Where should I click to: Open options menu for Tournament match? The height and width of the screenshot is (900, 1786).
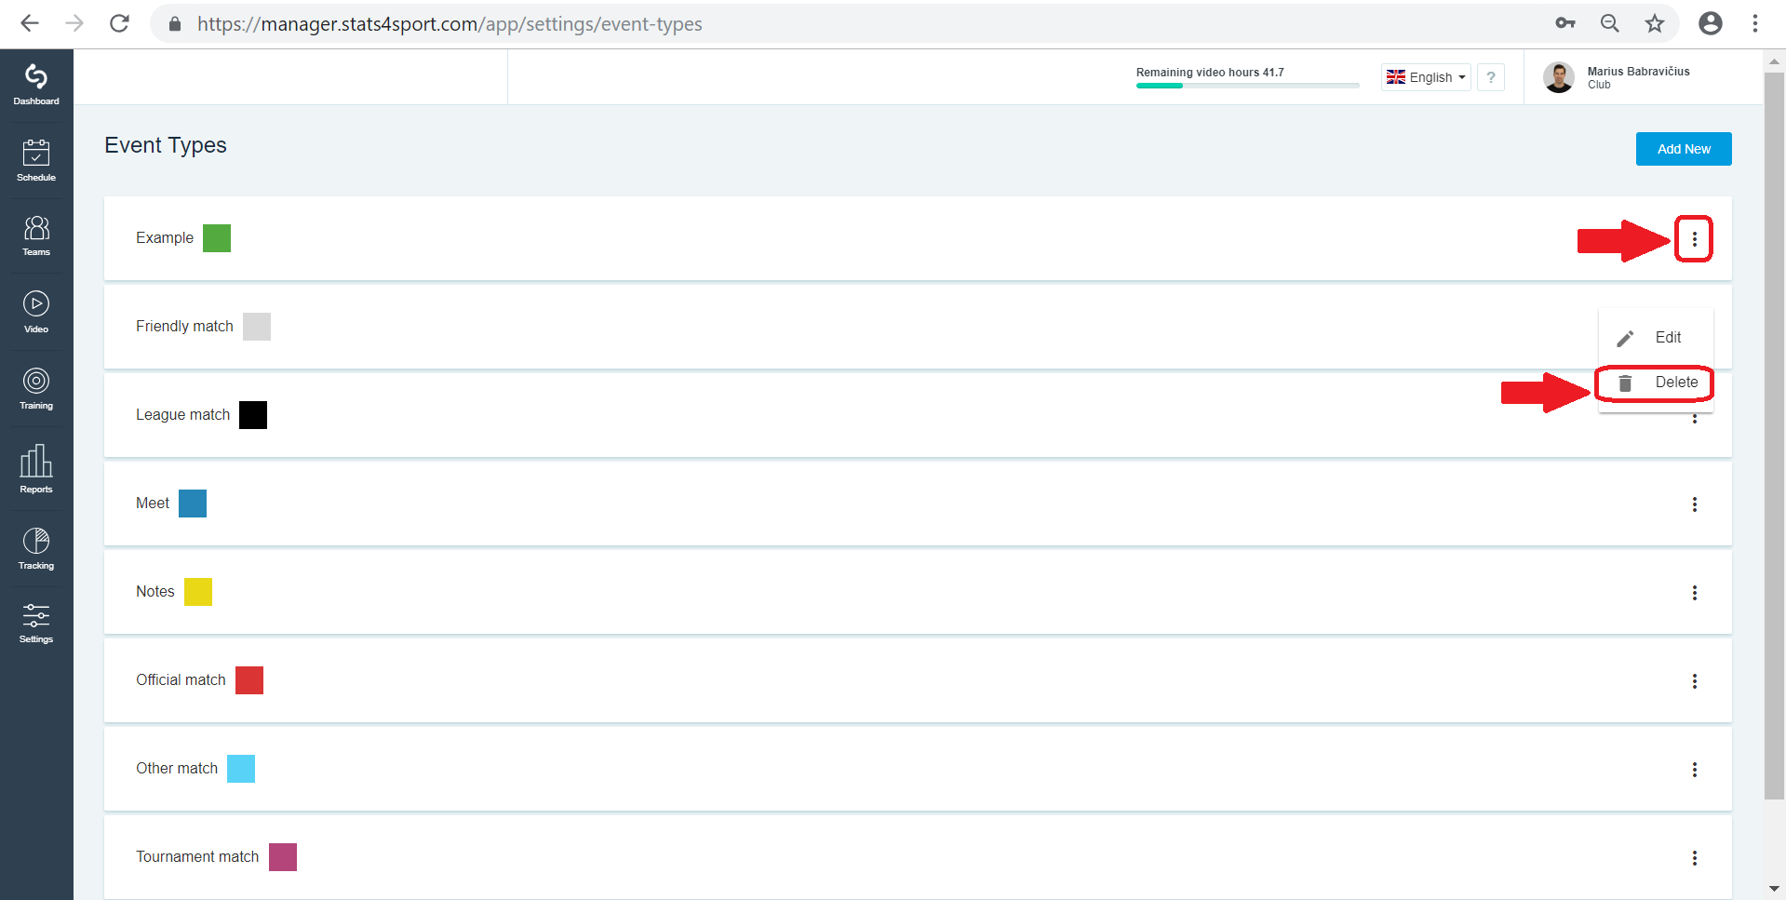[1694, 858]
